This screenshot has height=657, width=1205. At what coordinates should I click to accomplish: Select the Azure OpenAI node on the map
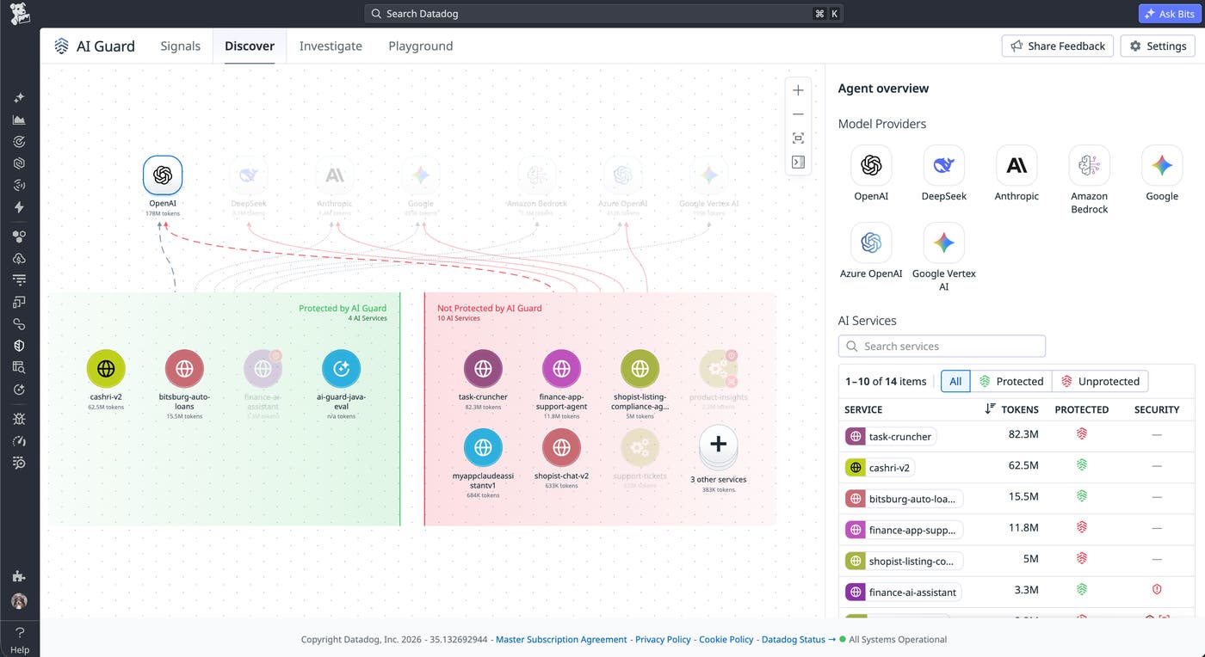pyautogui.click(x=623, y=175)
